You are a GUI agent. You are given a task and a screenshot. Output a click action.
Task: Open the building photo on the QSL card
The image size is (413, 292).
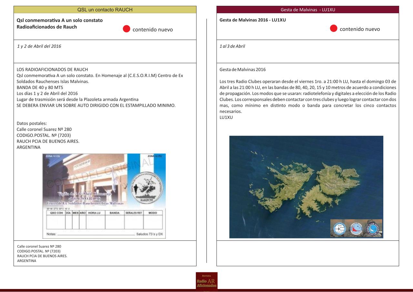(85, 181)
